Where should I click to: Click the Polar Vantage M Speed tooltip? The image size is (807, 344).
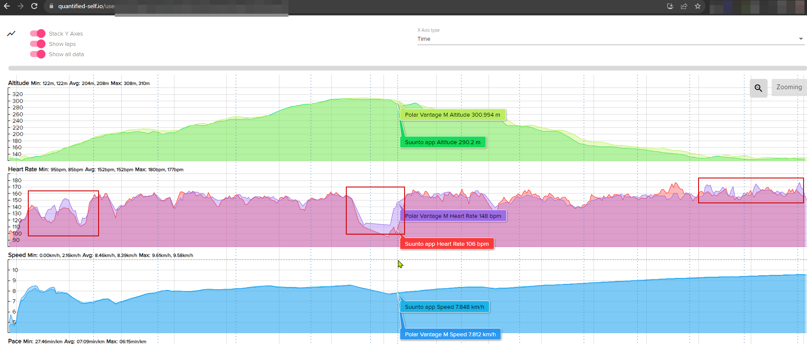point(450,334)
